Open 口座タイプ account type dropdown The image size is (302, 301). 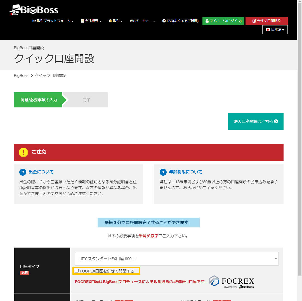(177, 259)
